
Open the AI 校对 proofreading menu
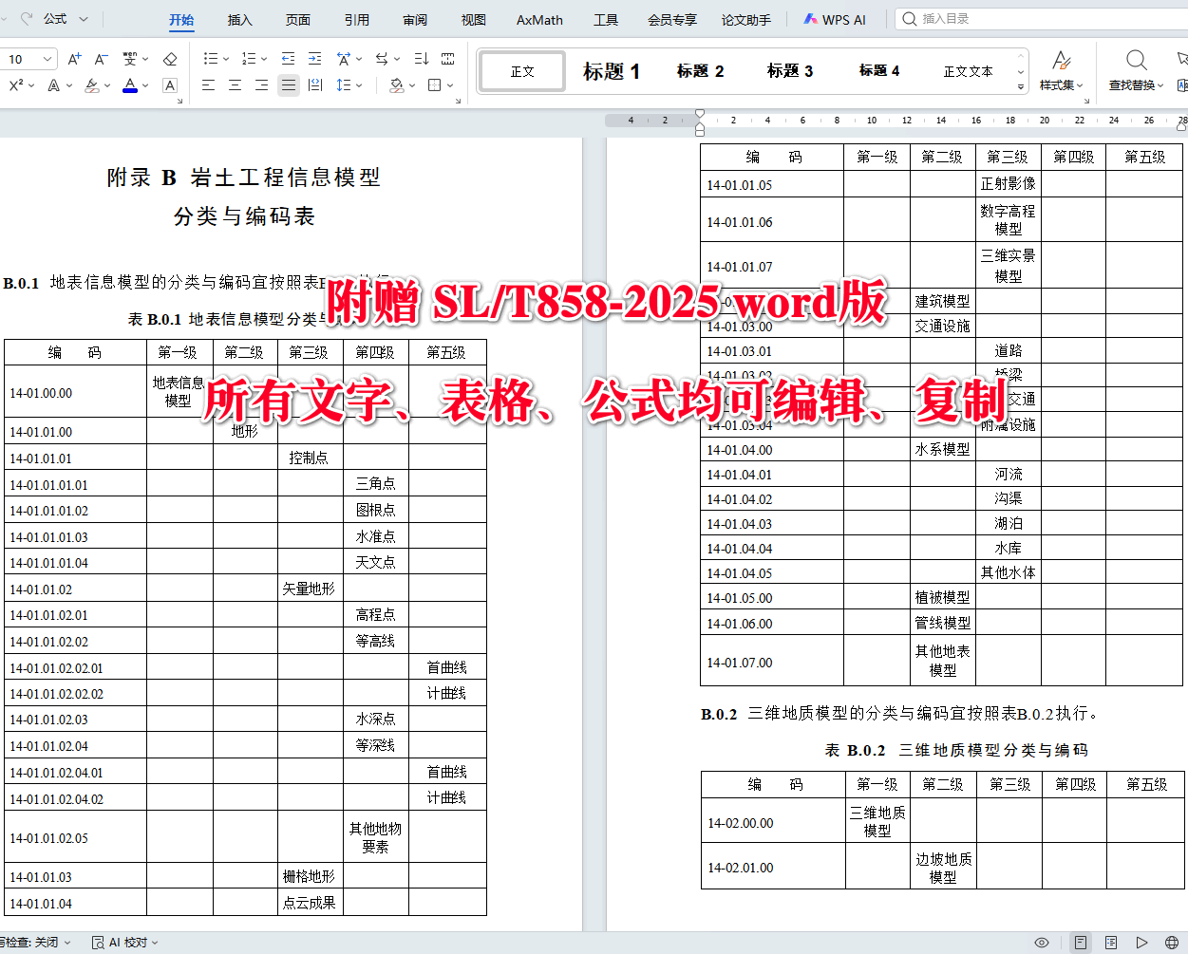pyautogui.click(x=124, y=943)
